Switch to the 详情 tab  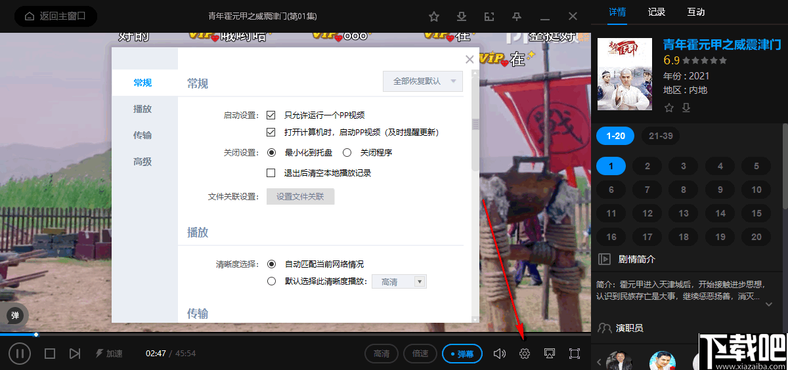pyautogui.click(x=617, y=12)
